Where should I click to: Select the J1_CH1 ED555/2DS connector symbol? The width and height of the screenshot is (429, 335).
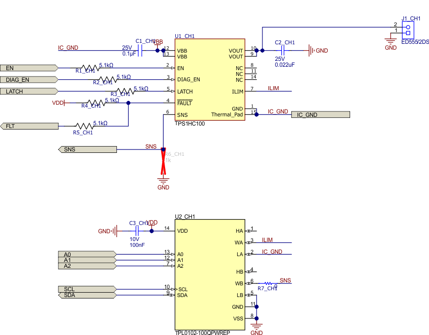[x=409, y=29]
